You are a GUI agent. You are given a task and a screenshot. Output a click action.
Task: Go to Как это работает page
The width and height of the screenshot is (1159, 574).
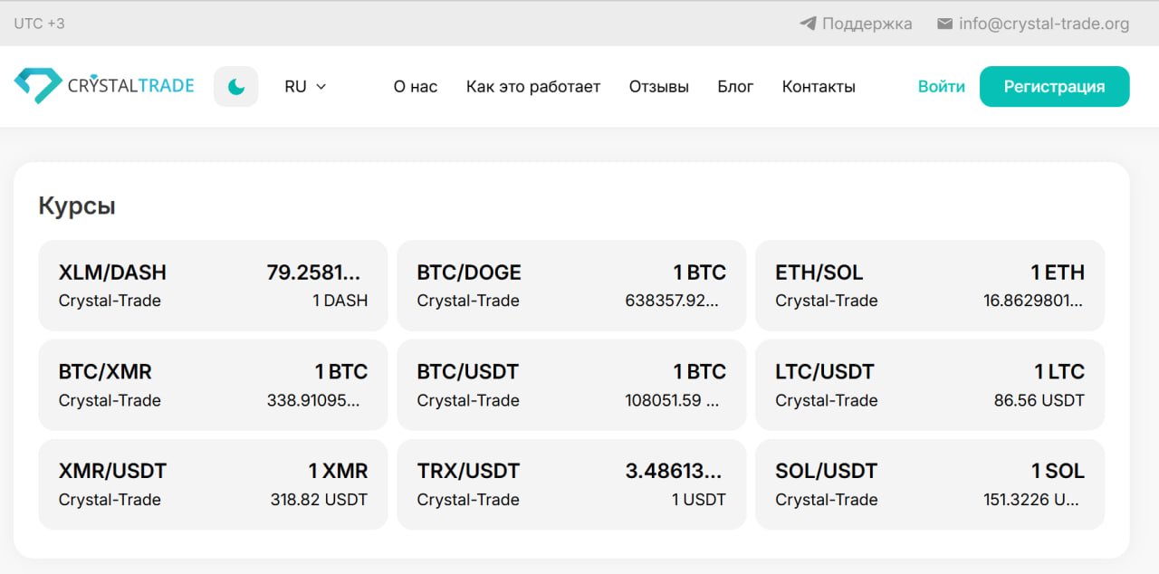533,87
